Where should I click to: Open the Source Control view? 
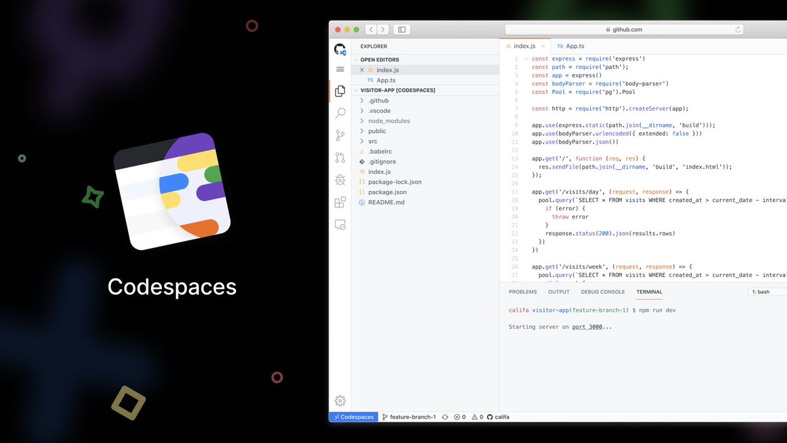340,135
